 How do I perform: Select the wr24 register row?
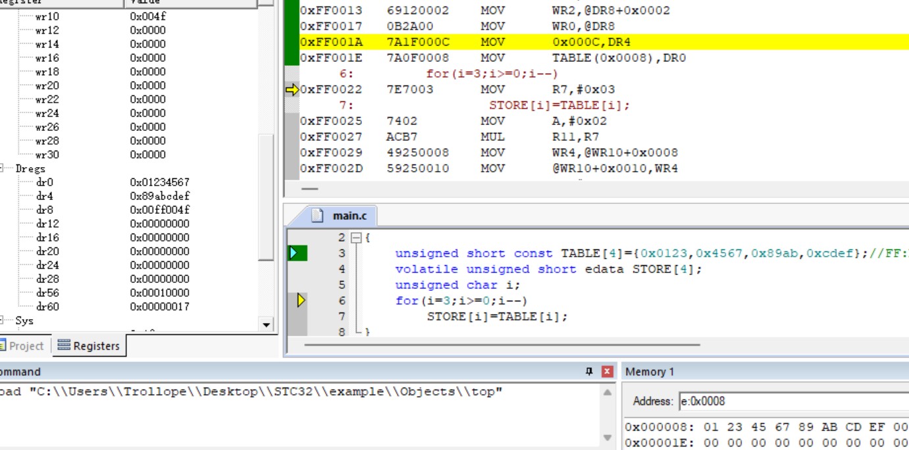coord(129,113)
